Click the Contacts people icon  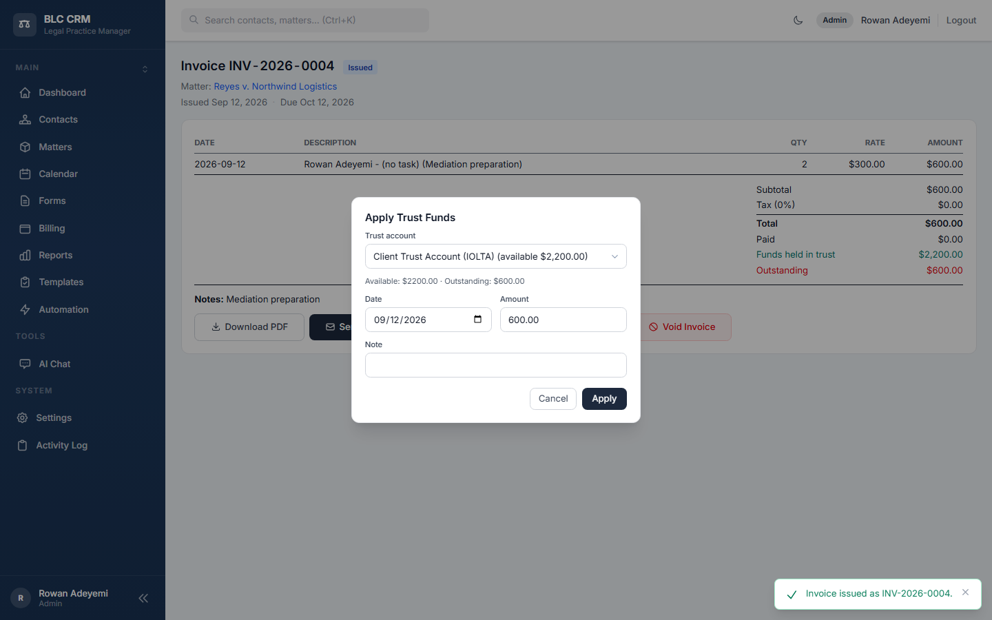pos(25,120)
